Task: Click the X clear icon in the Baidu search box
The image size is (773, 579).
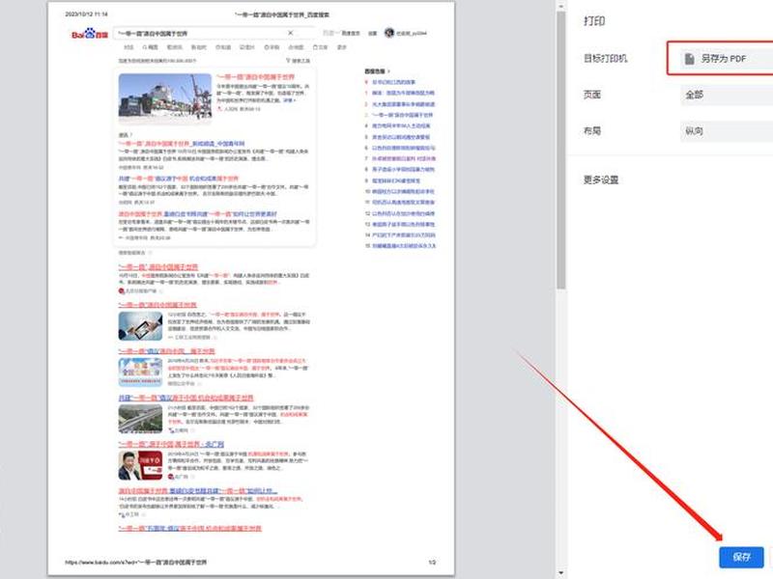Action: pos(291,33)
